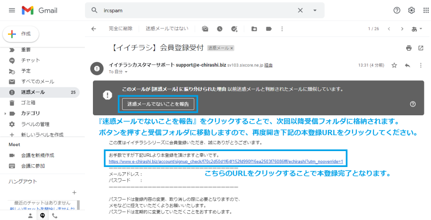Screen dimensions: 431x220
Task: Open search options dropdown arrow
Action: pyautogui.click(x=315, y=11)
